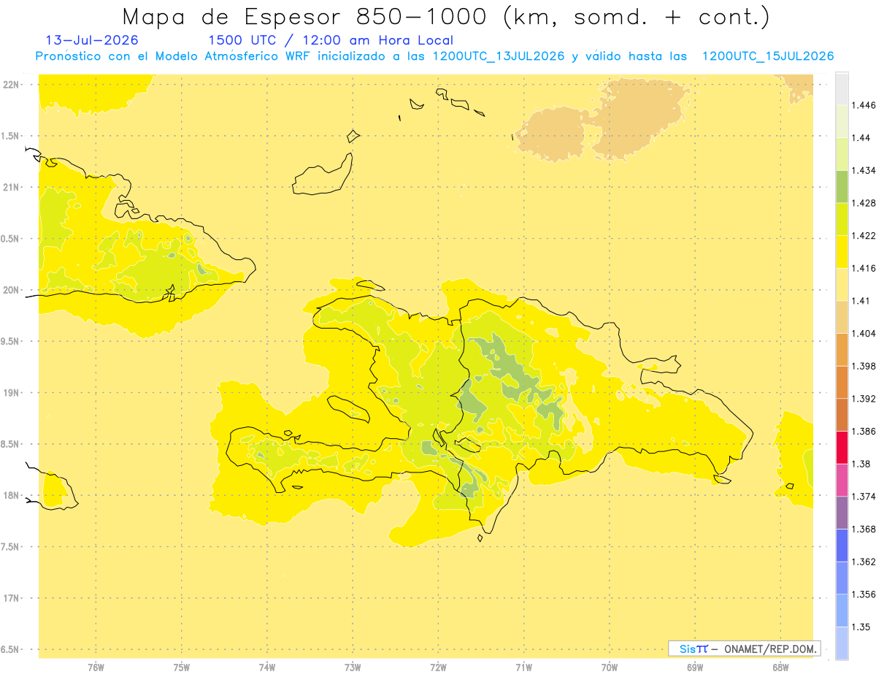Click the legend value '1.434'
The width and height of the screenshot is (876, 677).
click(x=864, y=170)
